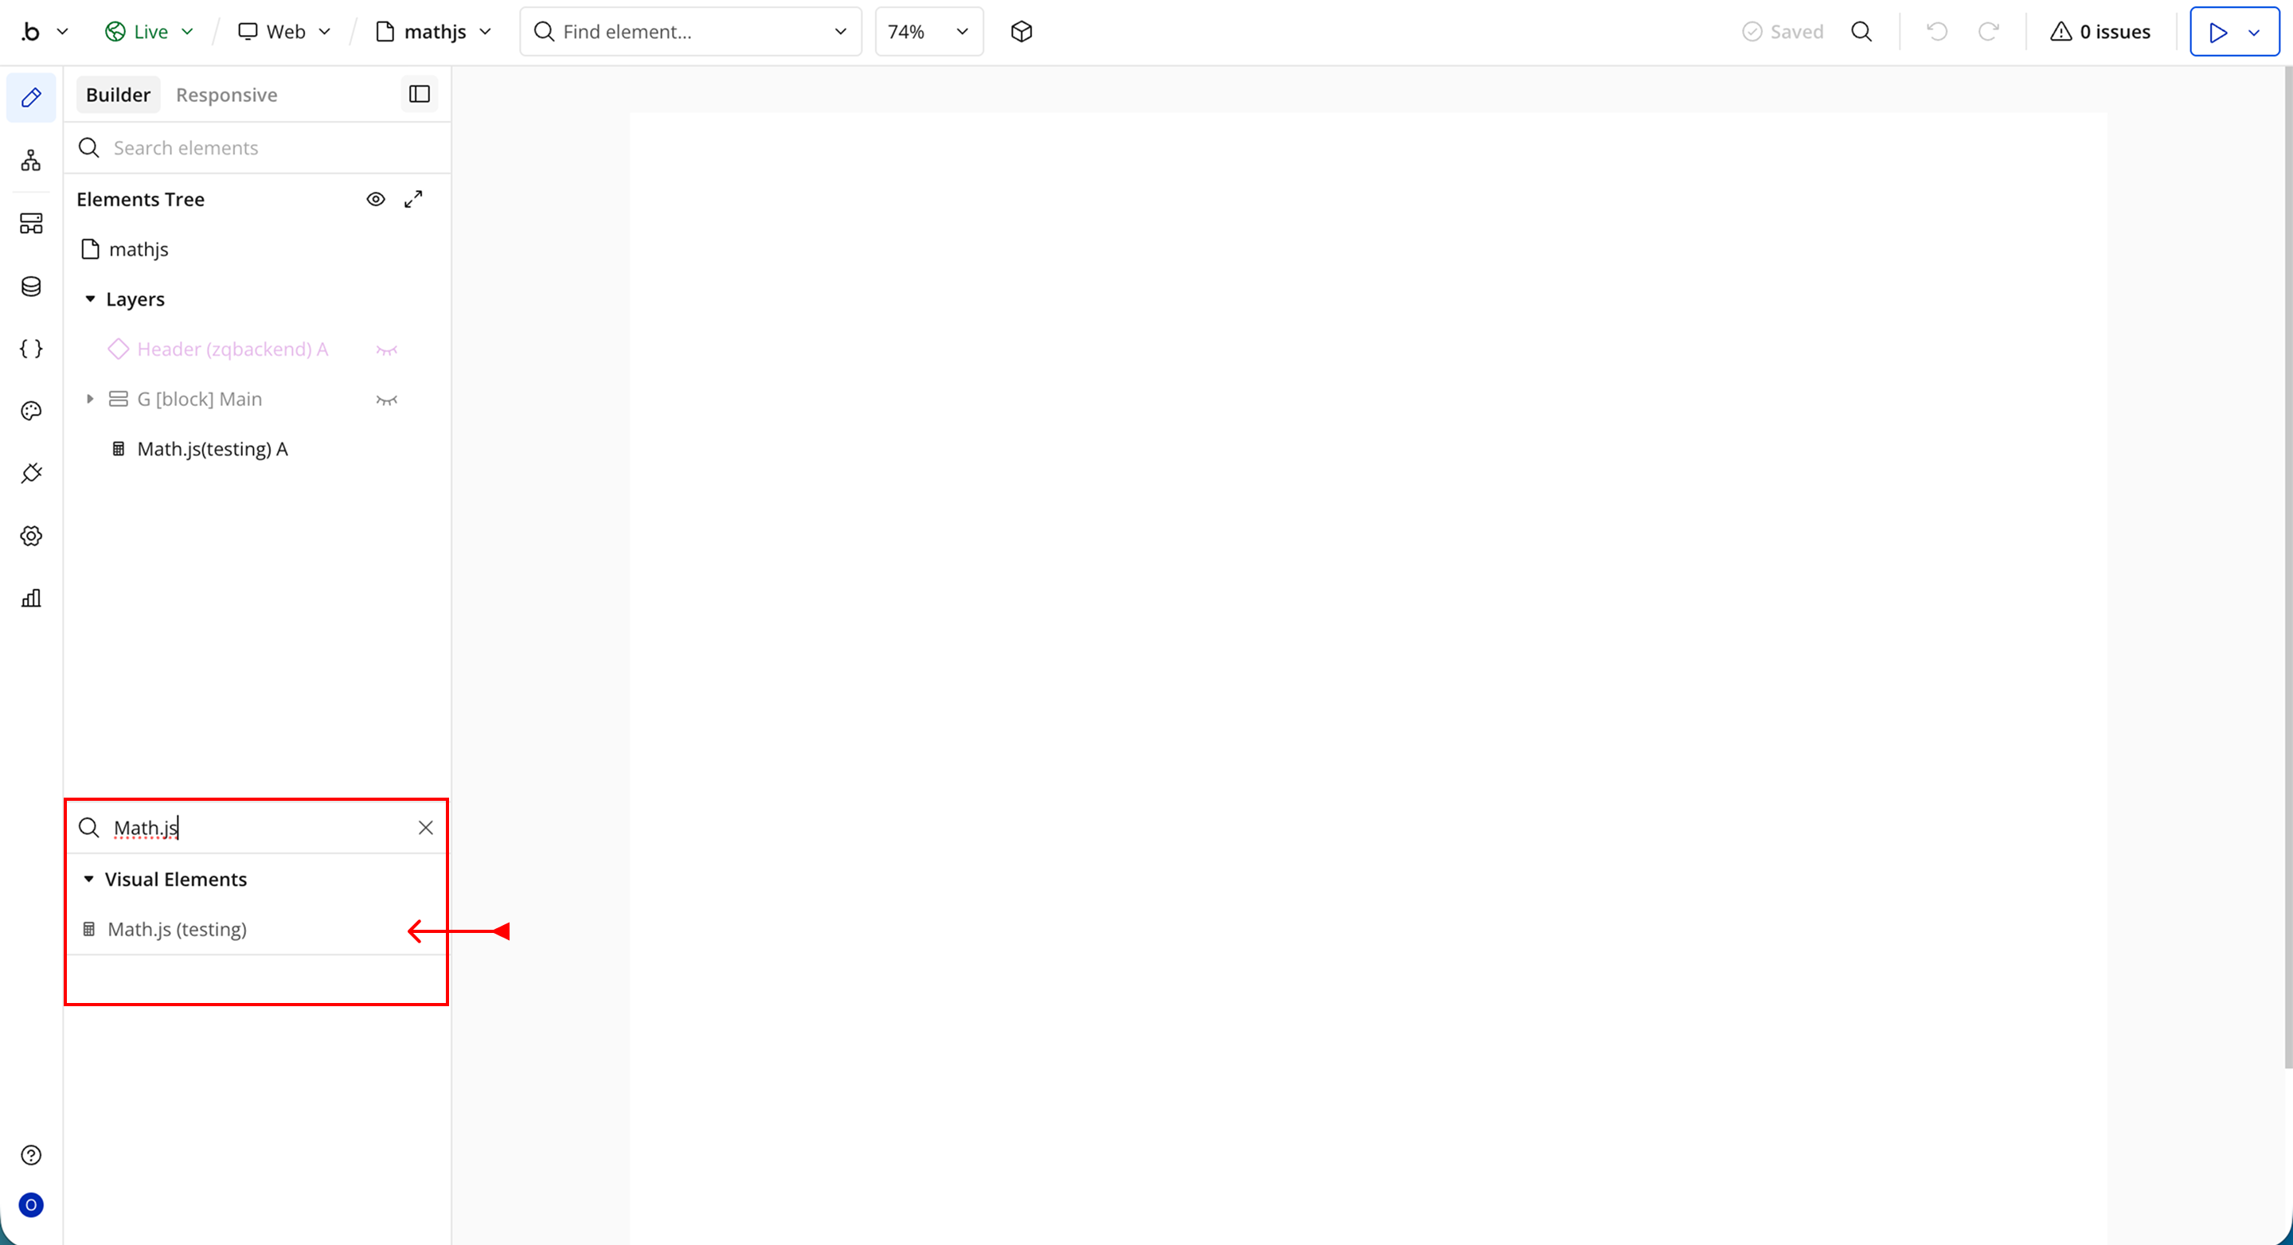The height and width of the screenshot is (1245, 2293).
Task: Open the 74% zoom dropdown
Action: click(928, 32)
